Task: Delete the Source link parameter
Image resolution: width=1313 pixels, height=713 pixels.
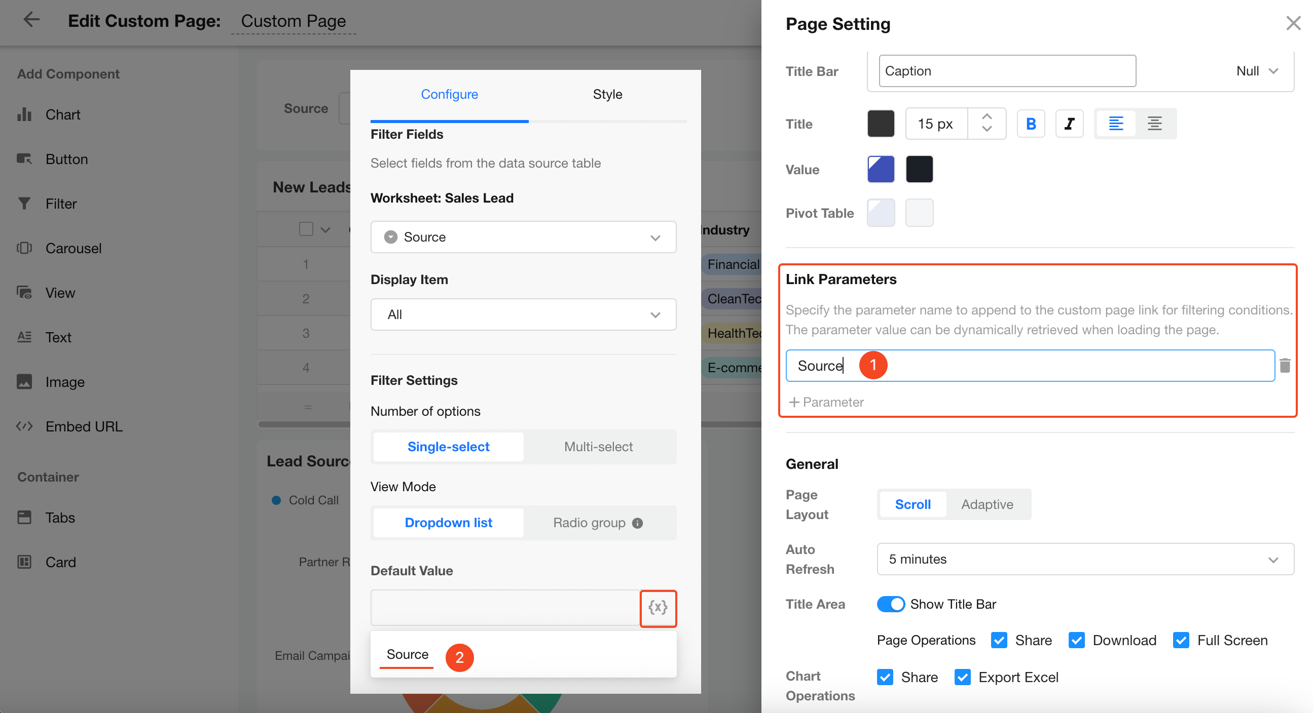Action: (x=1285, y=366)
